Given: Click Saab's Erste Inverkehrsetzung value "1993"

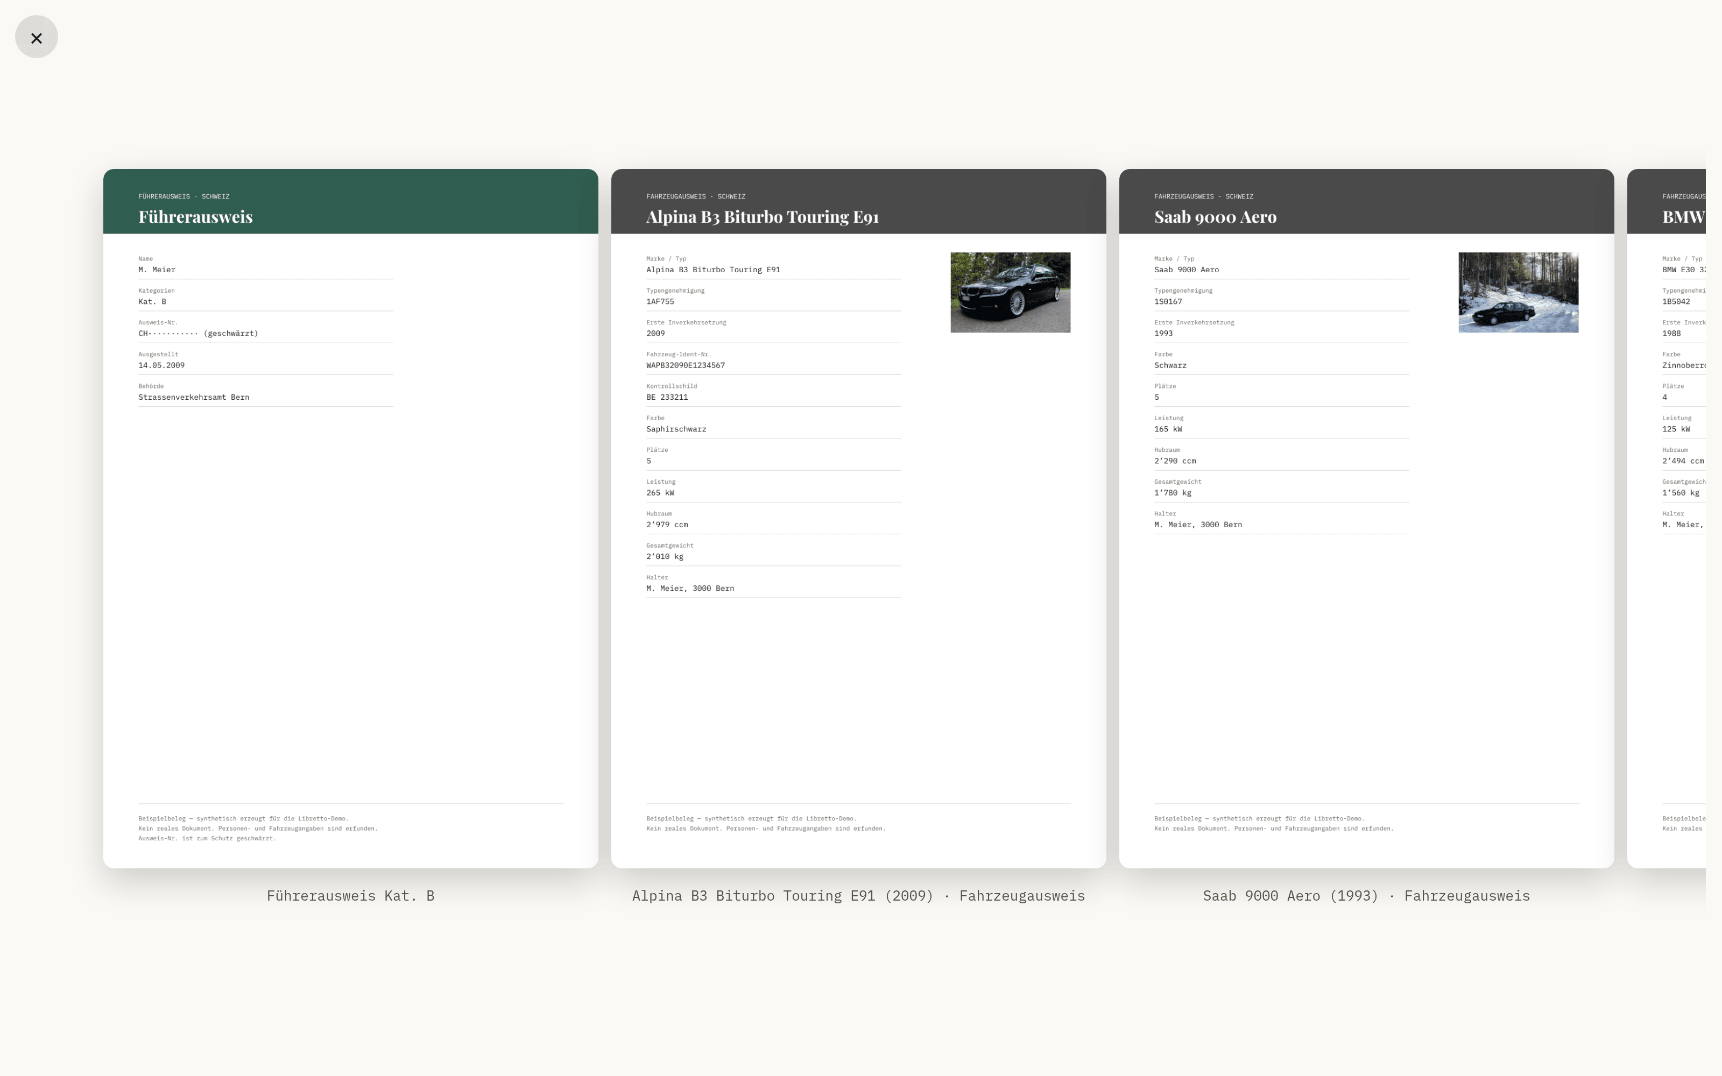Looking at the screenshot, I should coord(1163,334).
